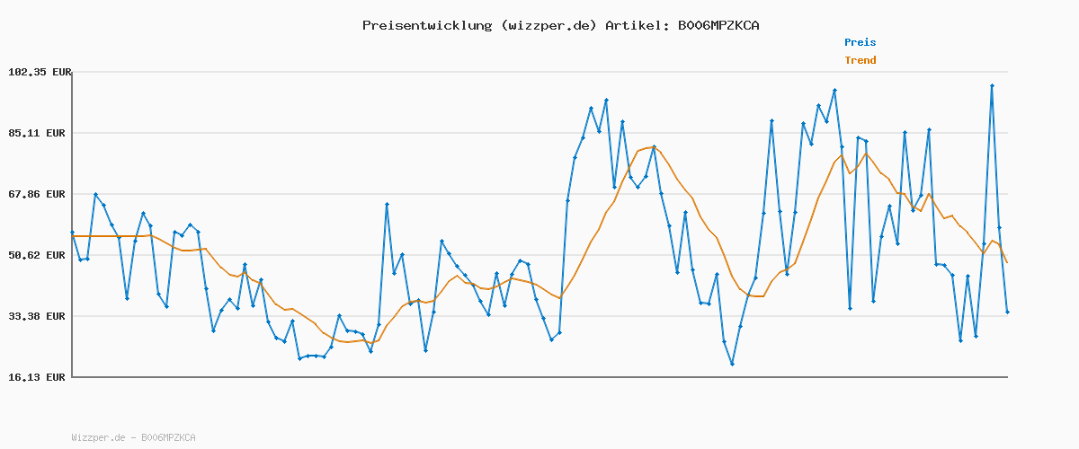This screenshot has width=1079, height=449.
Task: Select the 67.86 EUR y-axis label
Action: point(39,194)
